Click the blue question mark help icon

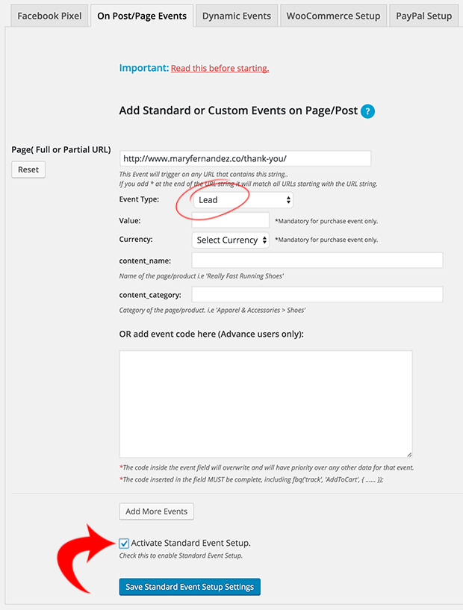[x=367, y=111]
